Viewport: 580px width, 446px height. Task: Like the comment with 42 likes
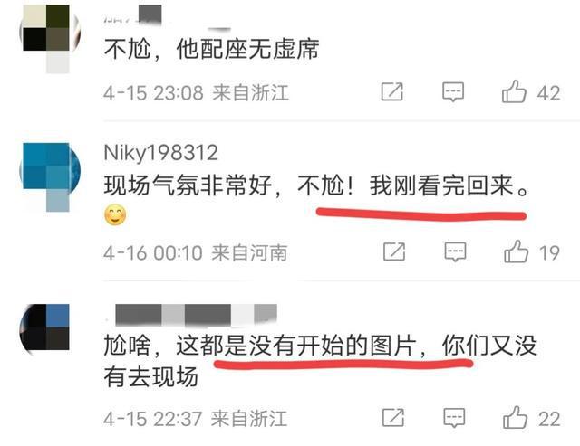tap(514, 91)
